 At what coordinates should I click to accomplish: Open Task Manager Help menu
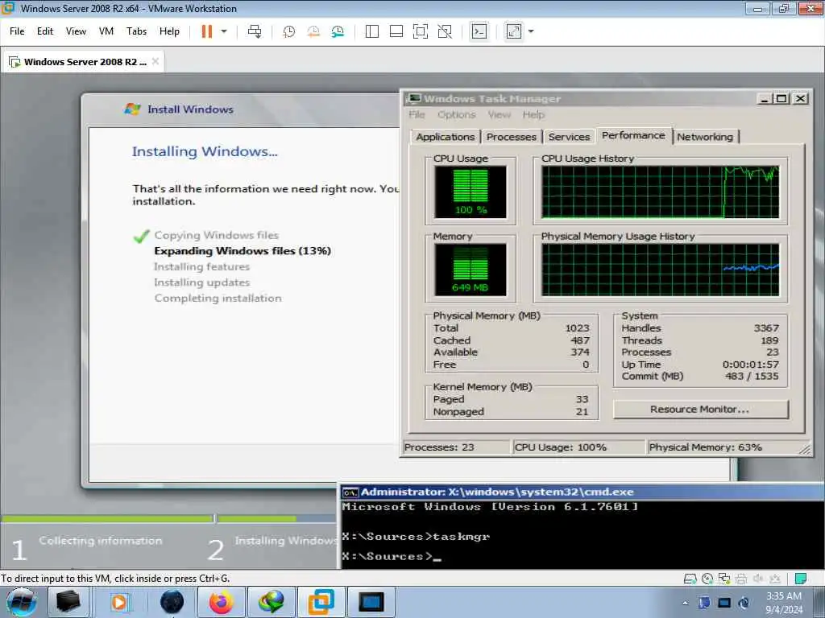click(x=533, y=114)
